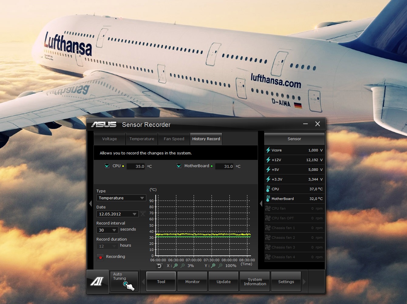Uncheck the CPU temperature checkbox
Image resolution: width=407 pixels, height=304 pixels.
(107, 166)
